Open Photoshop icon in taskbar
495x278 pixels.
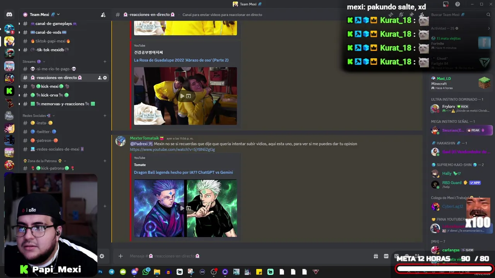[x=100, y=272]
